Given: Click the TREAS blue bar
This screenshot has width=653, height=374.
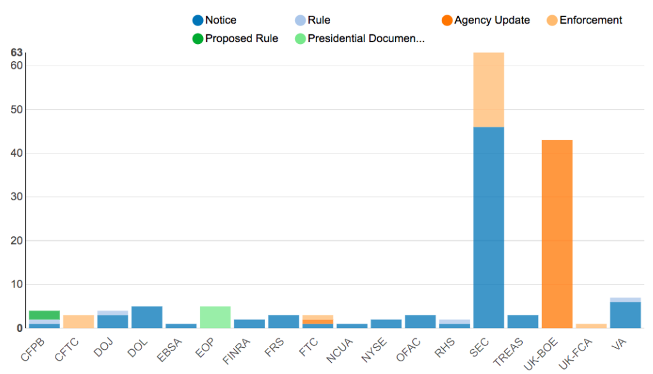Looking at the screenshot, I should click(x=523, y=322).
